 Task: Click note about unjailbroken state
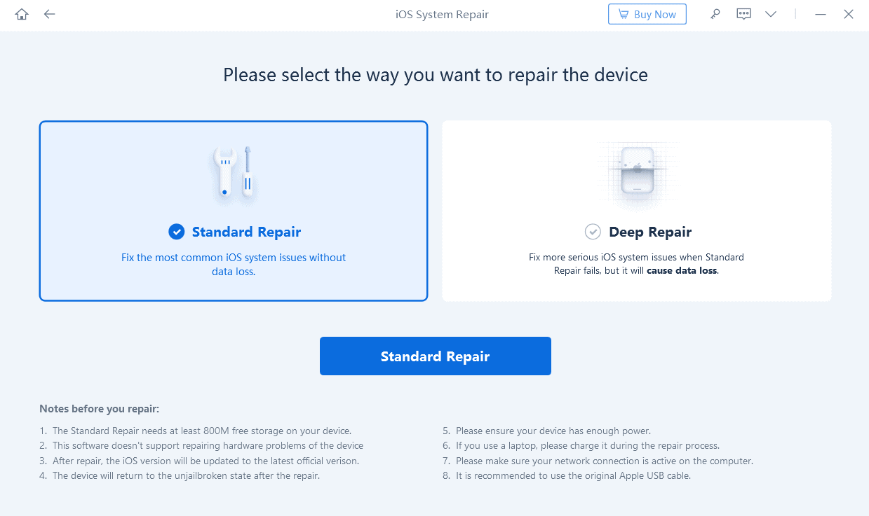point(186,475)
